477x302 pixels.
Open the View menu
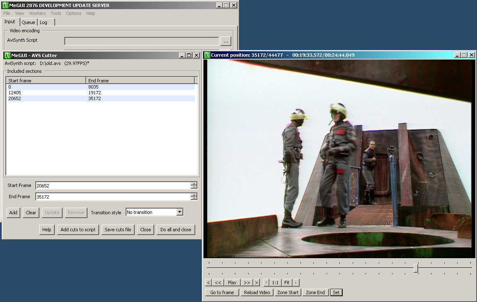click(x=19, y=13)
